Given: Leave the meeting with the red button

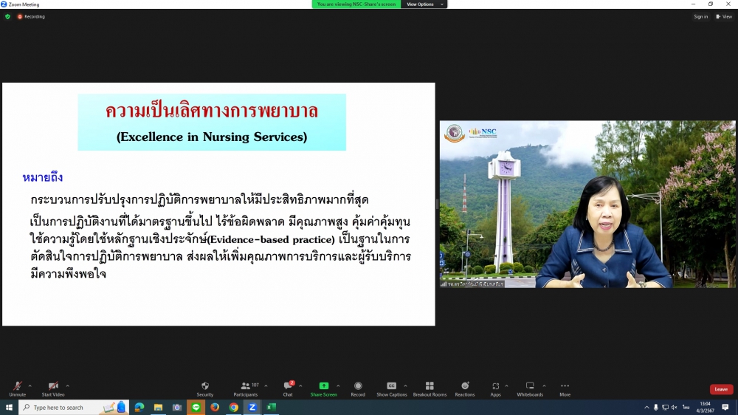Looking at the screenshot, I should click(x=721, y=389).
